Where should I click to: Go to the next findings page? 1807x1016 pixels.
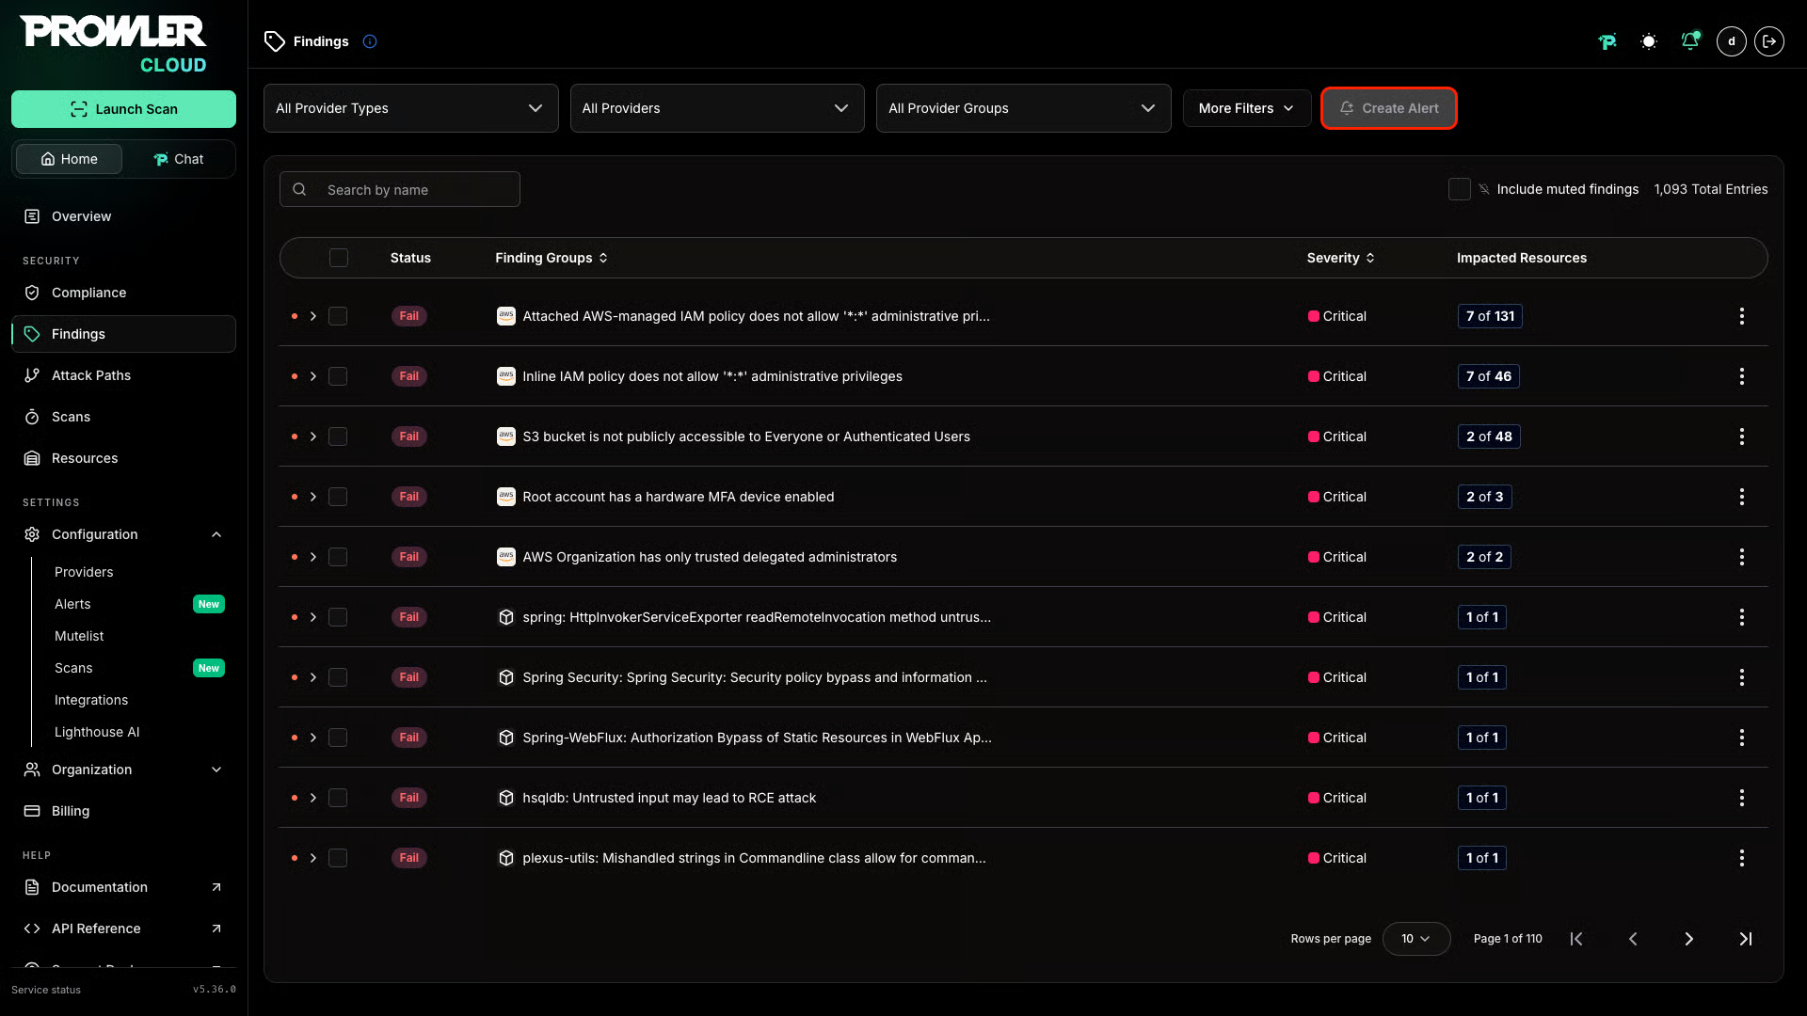click(1689, 939)
